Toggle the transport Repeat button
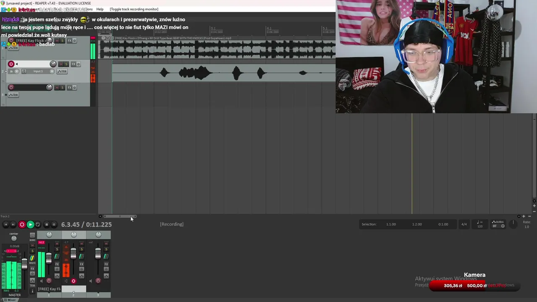The image size is (537, 302). point(38,224)
